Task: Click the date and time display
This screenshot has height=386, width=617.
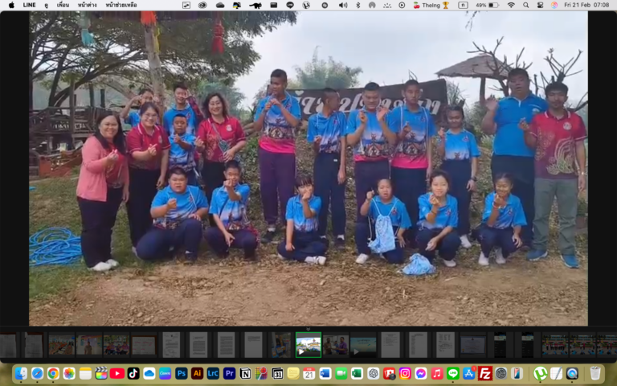Action: (586, 5)
